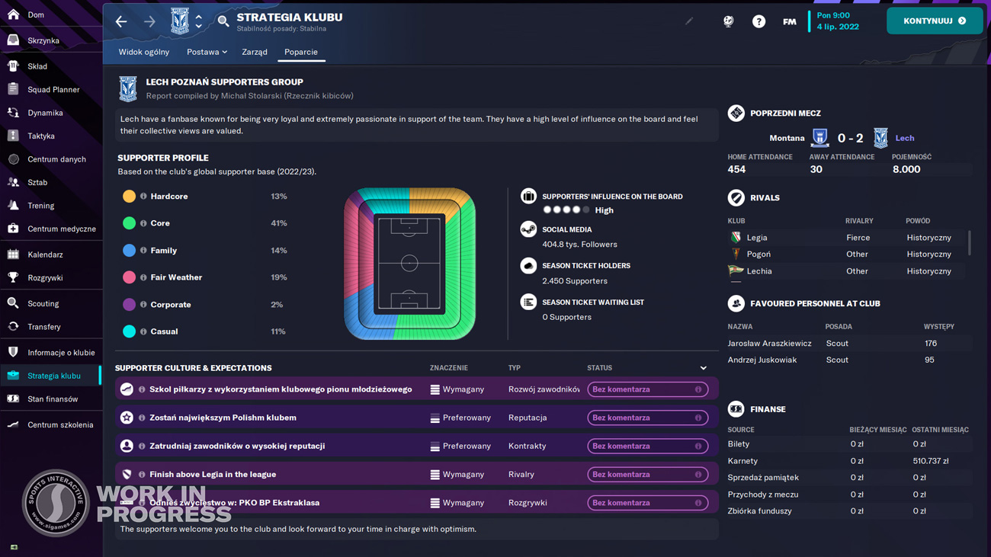Open Scouting from the sidebar

(x=43, y=303)
